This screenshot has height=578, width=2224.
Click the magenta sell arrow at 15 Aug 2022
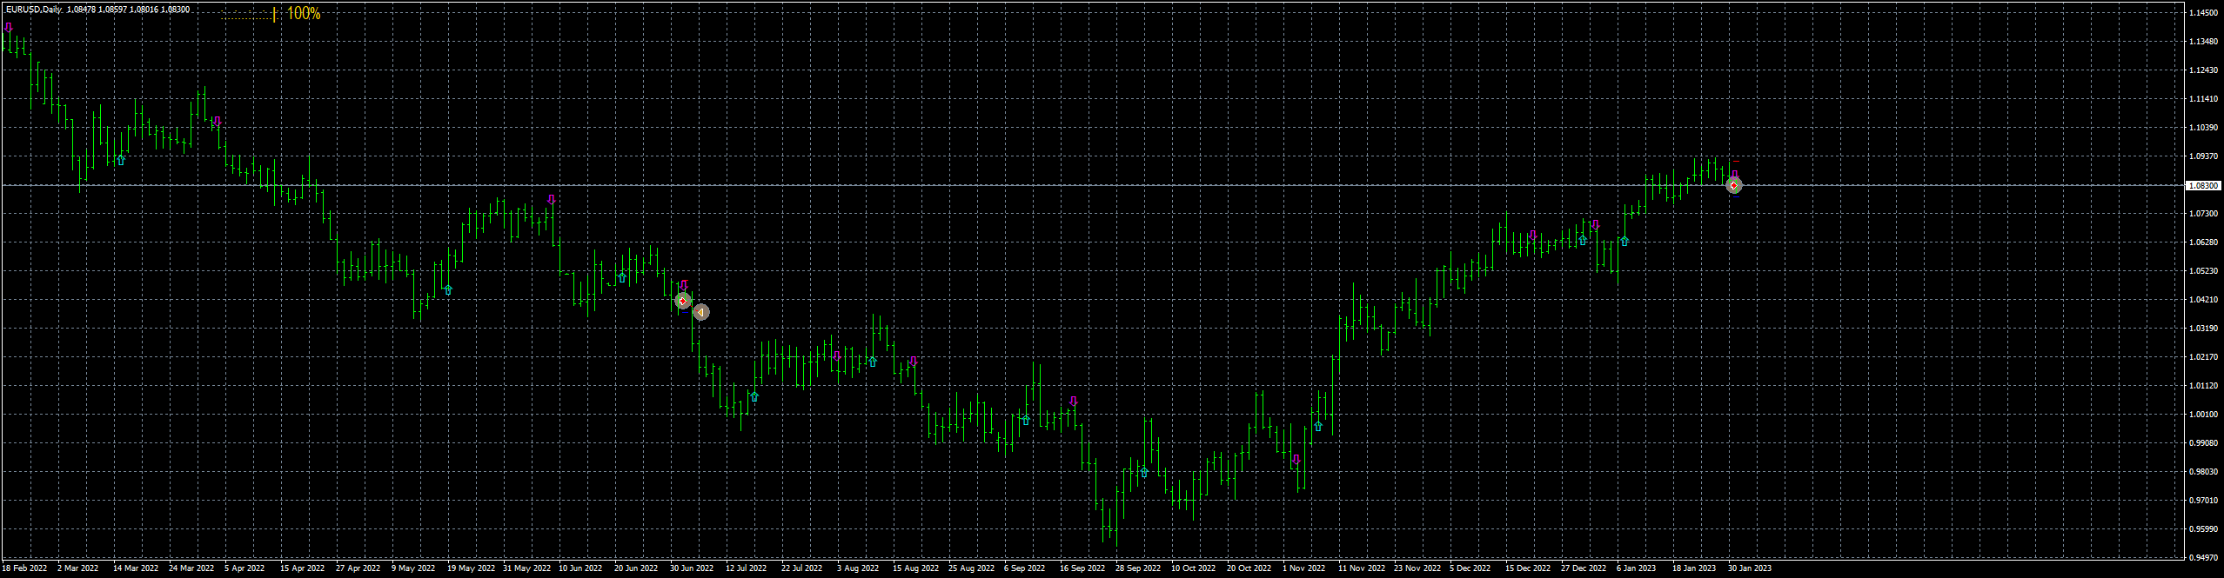pyautogui.click(x=913, y=362)
